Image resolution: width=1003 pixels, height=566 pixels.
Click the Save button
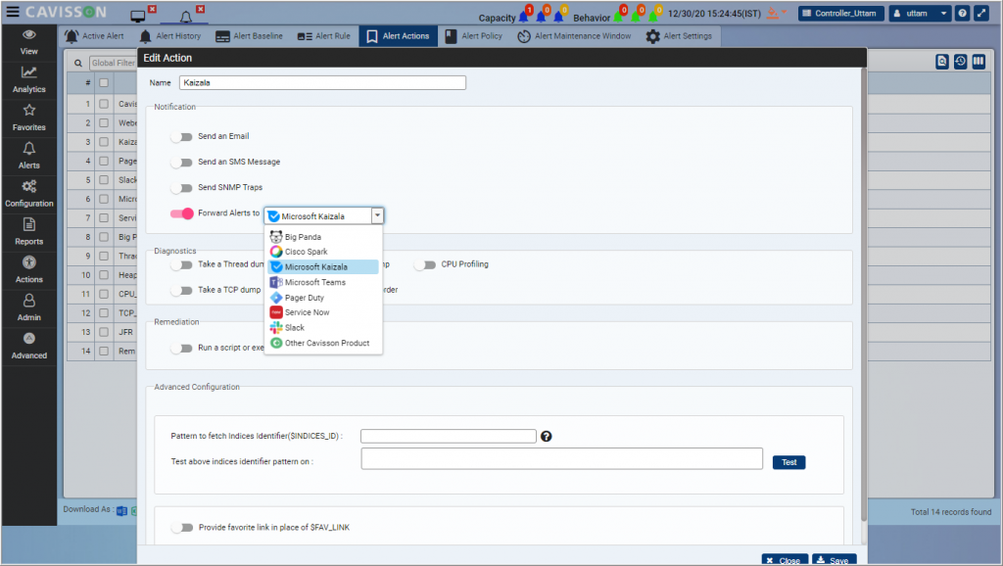click(835, 559)
